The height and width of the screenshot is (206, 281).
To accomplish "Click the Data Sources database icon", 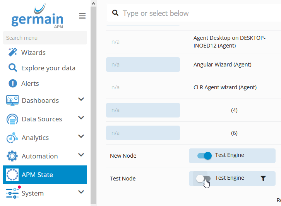I will (12, 119).
